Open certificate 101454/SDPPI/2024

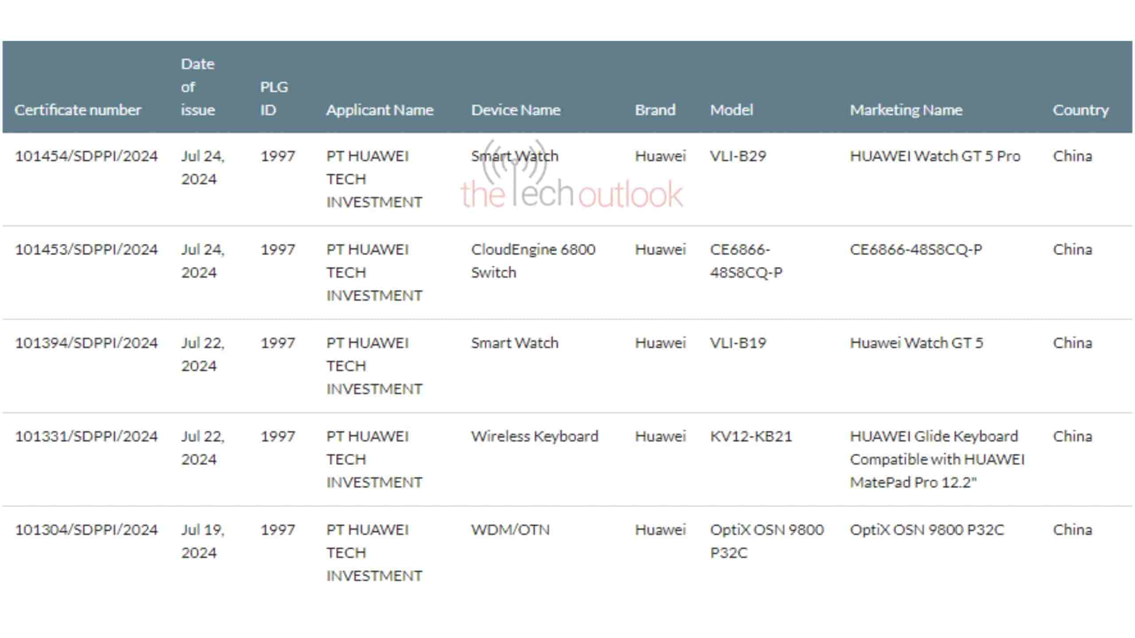tap(86, 156)
